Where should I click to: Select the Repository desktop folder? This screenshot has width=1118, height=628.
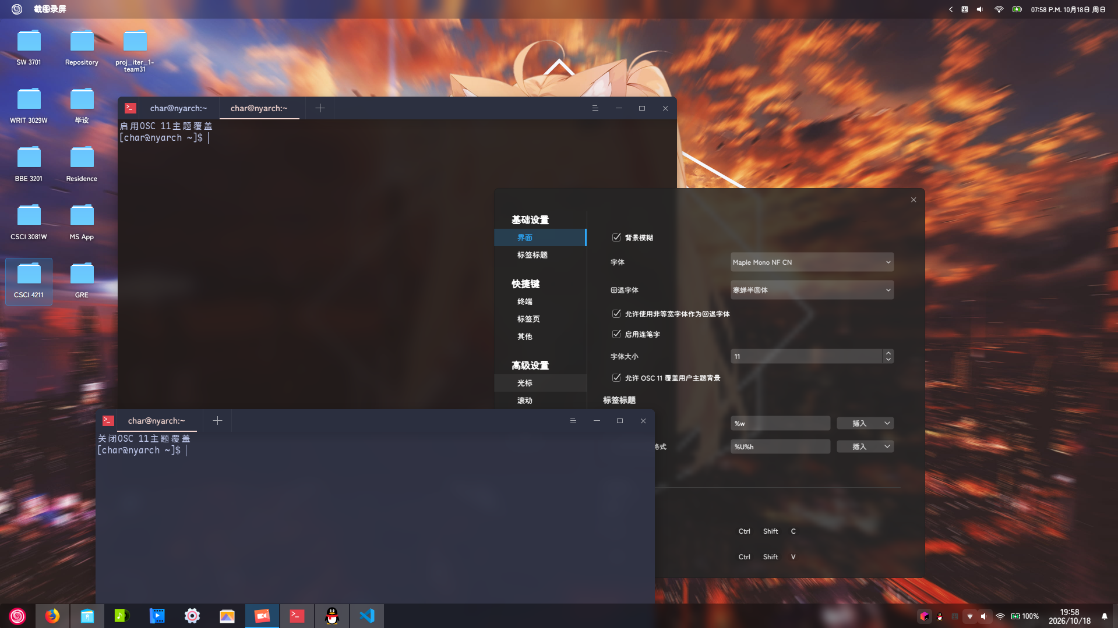(x=82, y=48)
